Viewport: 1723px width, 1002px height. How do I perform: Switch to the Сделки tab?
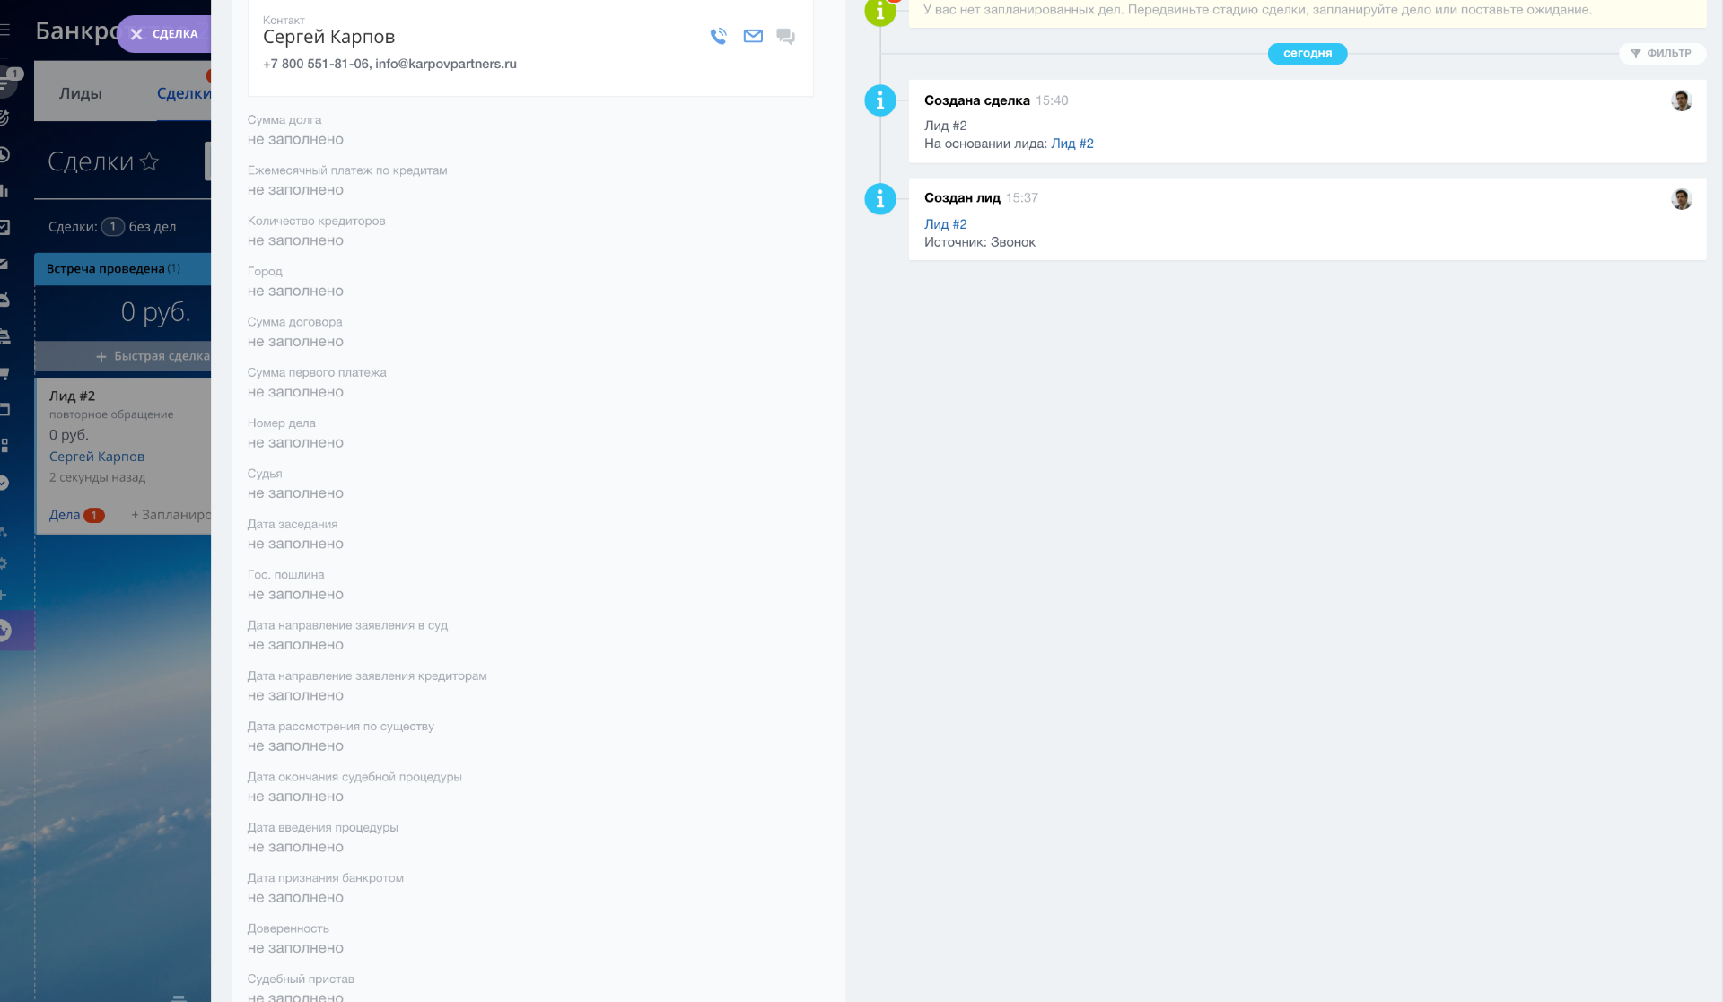(x=183, y=93)
